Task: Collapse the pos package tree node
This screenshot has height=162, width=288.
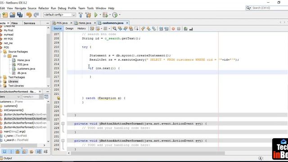Action: coord(5,56)
